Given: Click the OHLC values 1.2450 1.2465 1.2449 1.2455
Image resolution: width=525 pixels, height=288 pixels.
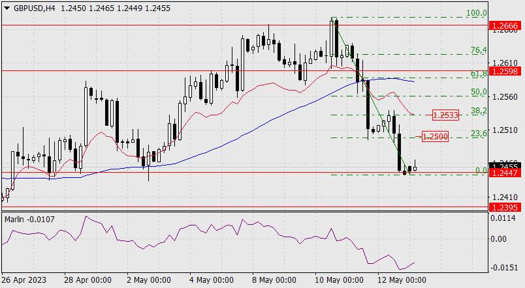Looking at the screenshot, I should [x=116, y=8].
